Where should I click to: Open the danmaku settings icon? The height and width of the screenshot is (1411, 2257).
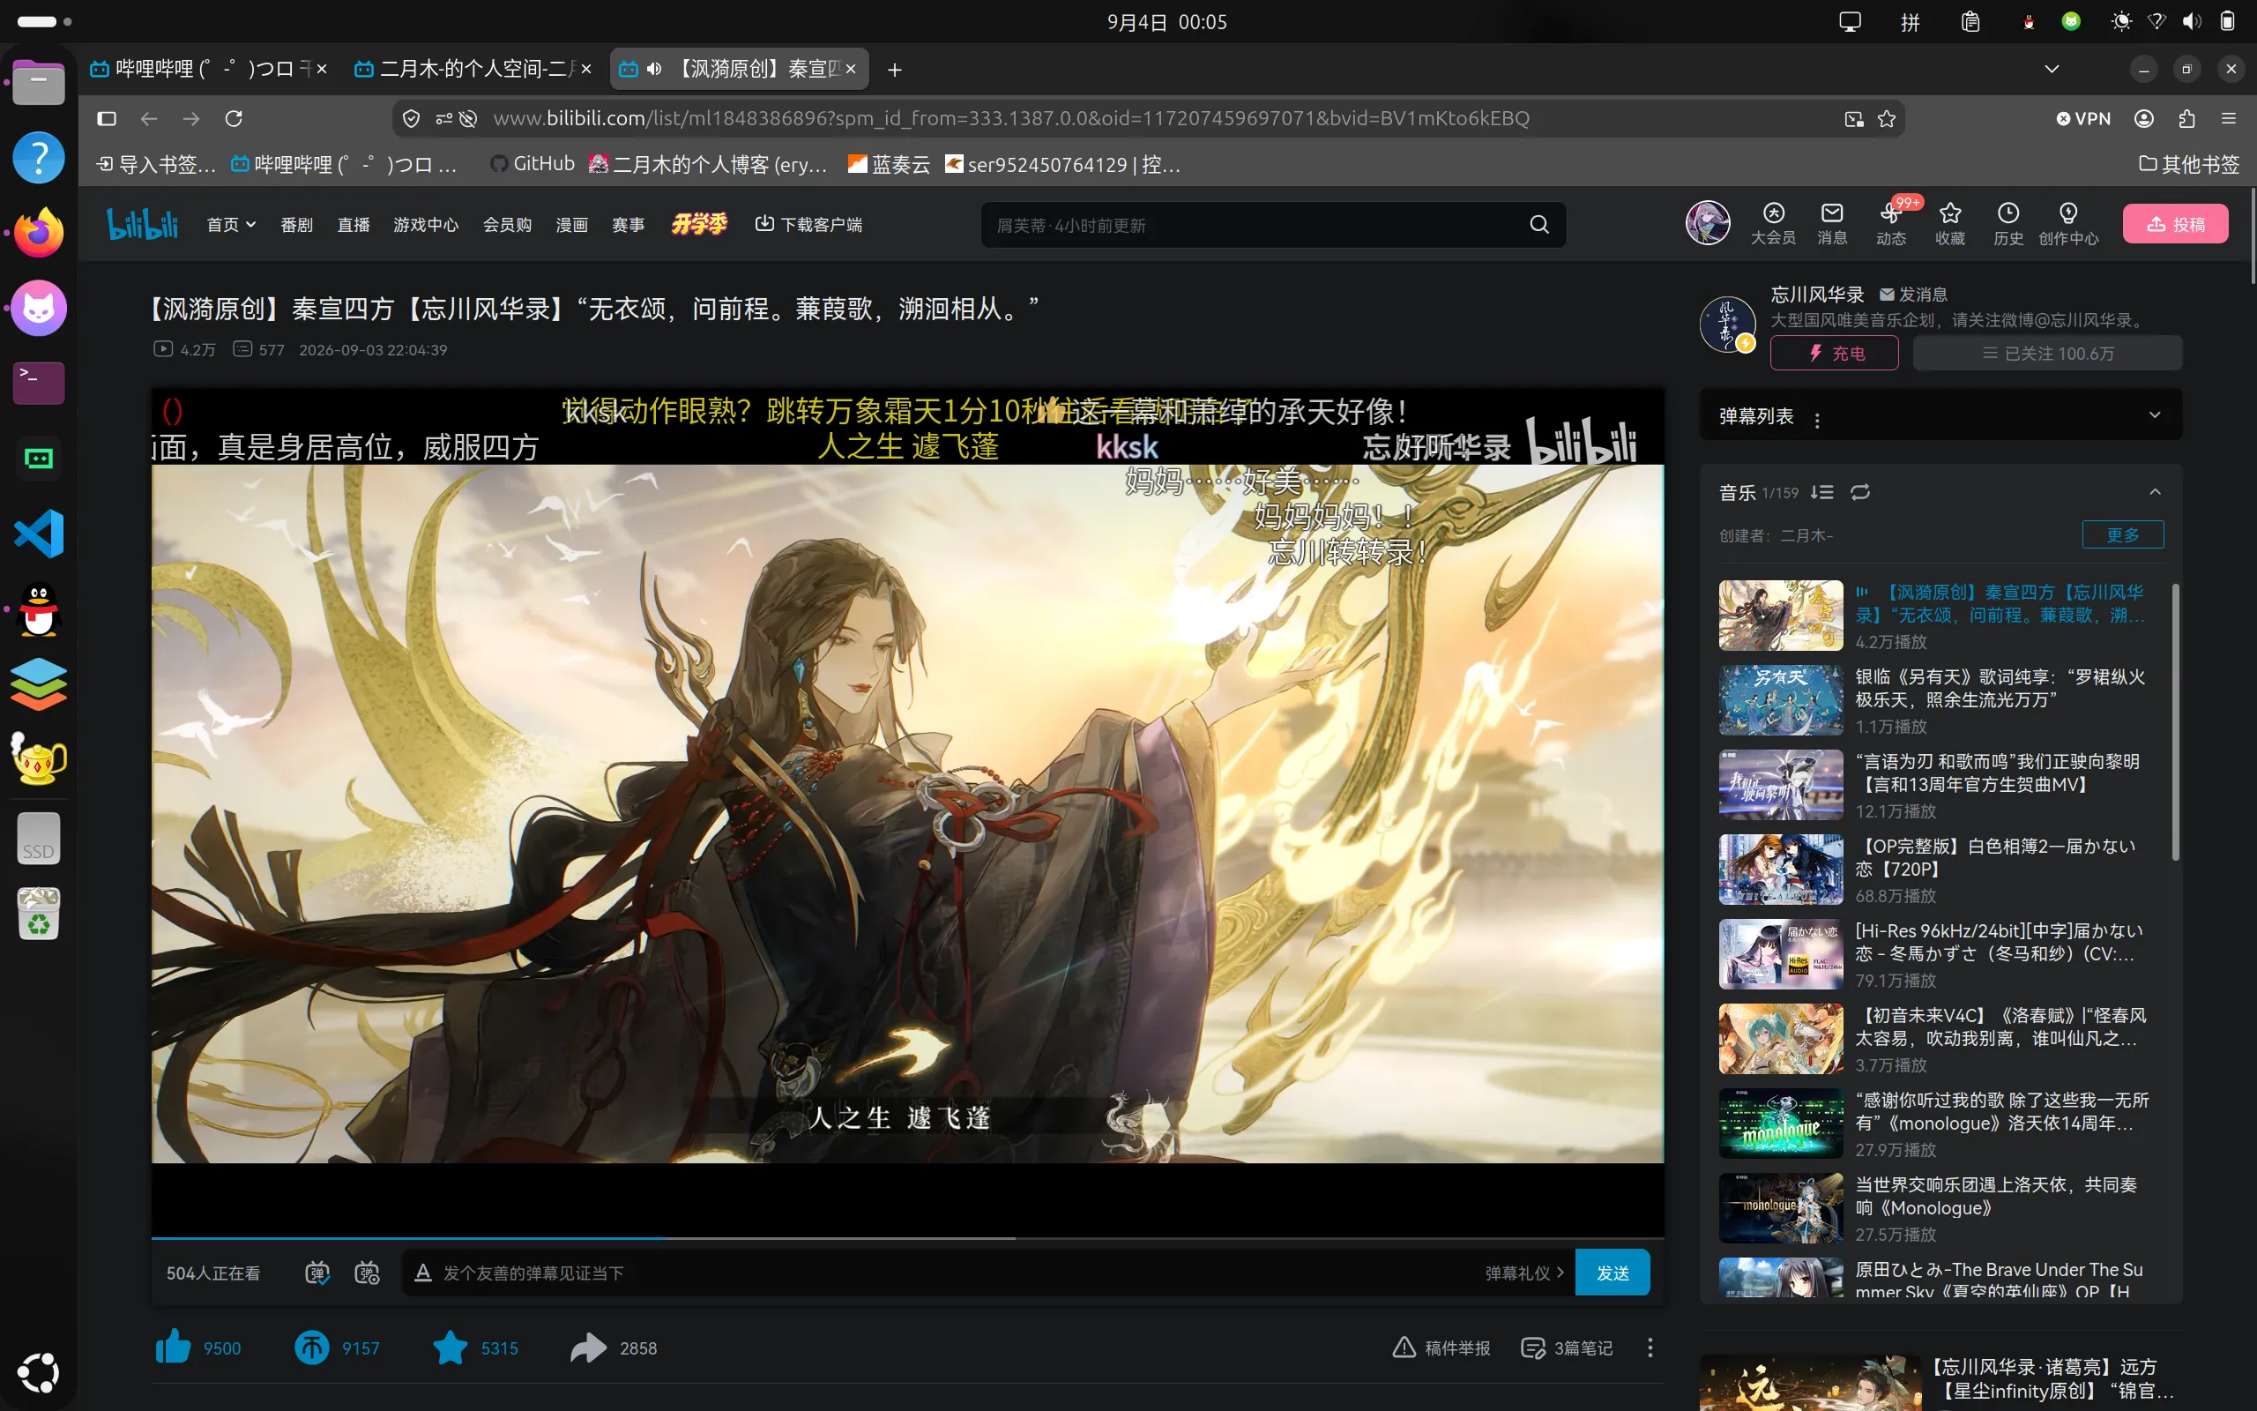coord(368,1273)
